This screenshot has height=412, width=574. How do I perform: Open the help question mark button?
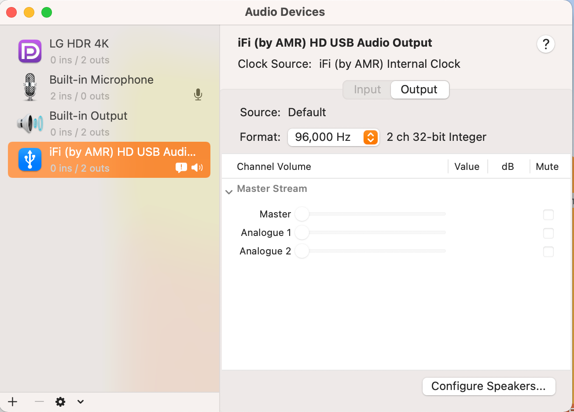point(546,44)
